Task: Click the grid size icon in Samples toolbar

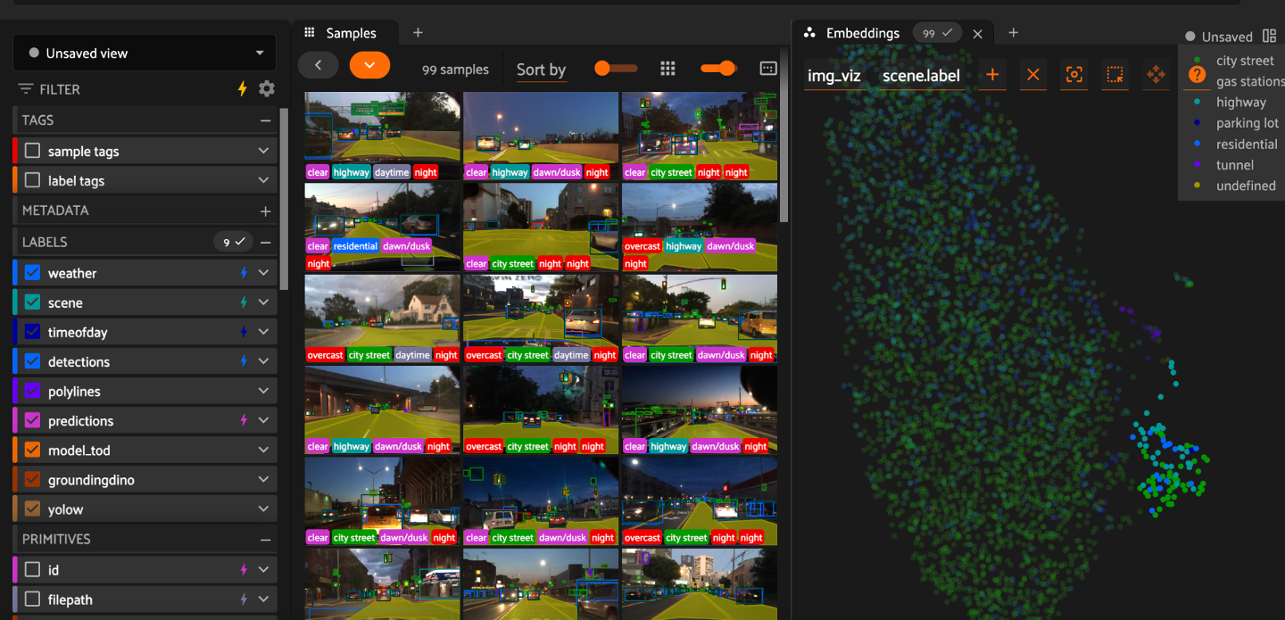Action: [667, 69]
